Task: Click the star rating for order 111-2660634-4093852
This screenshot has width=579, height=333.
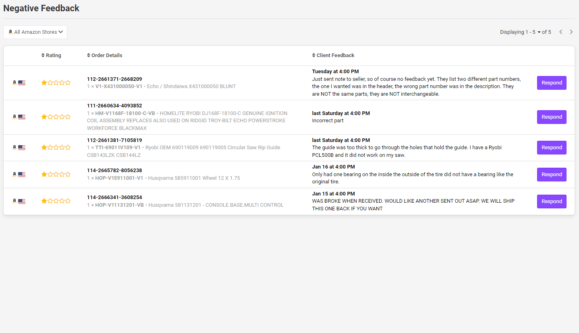Action: (x=56, y=117)
